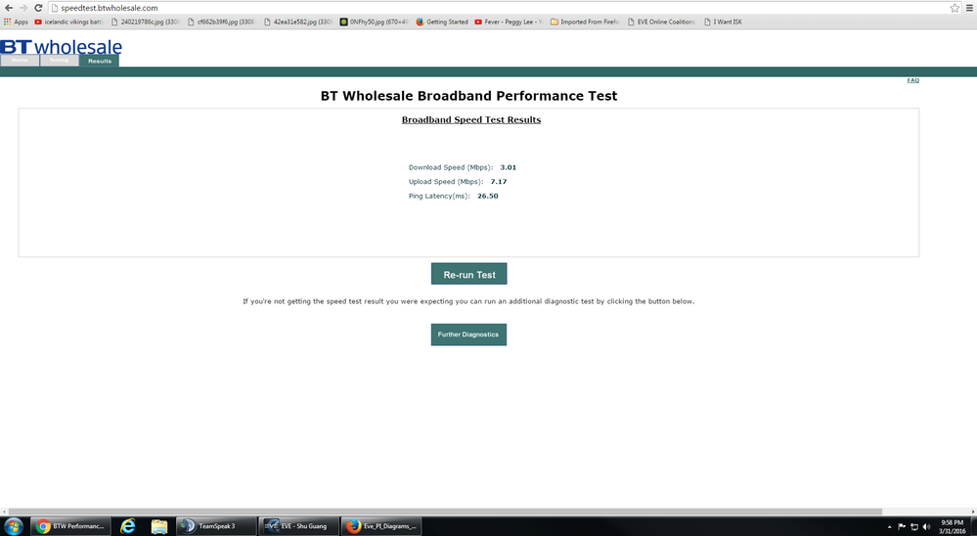Open the I Want ISK bookmark
This screenshot has height=536, width=977.
point(723,22)
